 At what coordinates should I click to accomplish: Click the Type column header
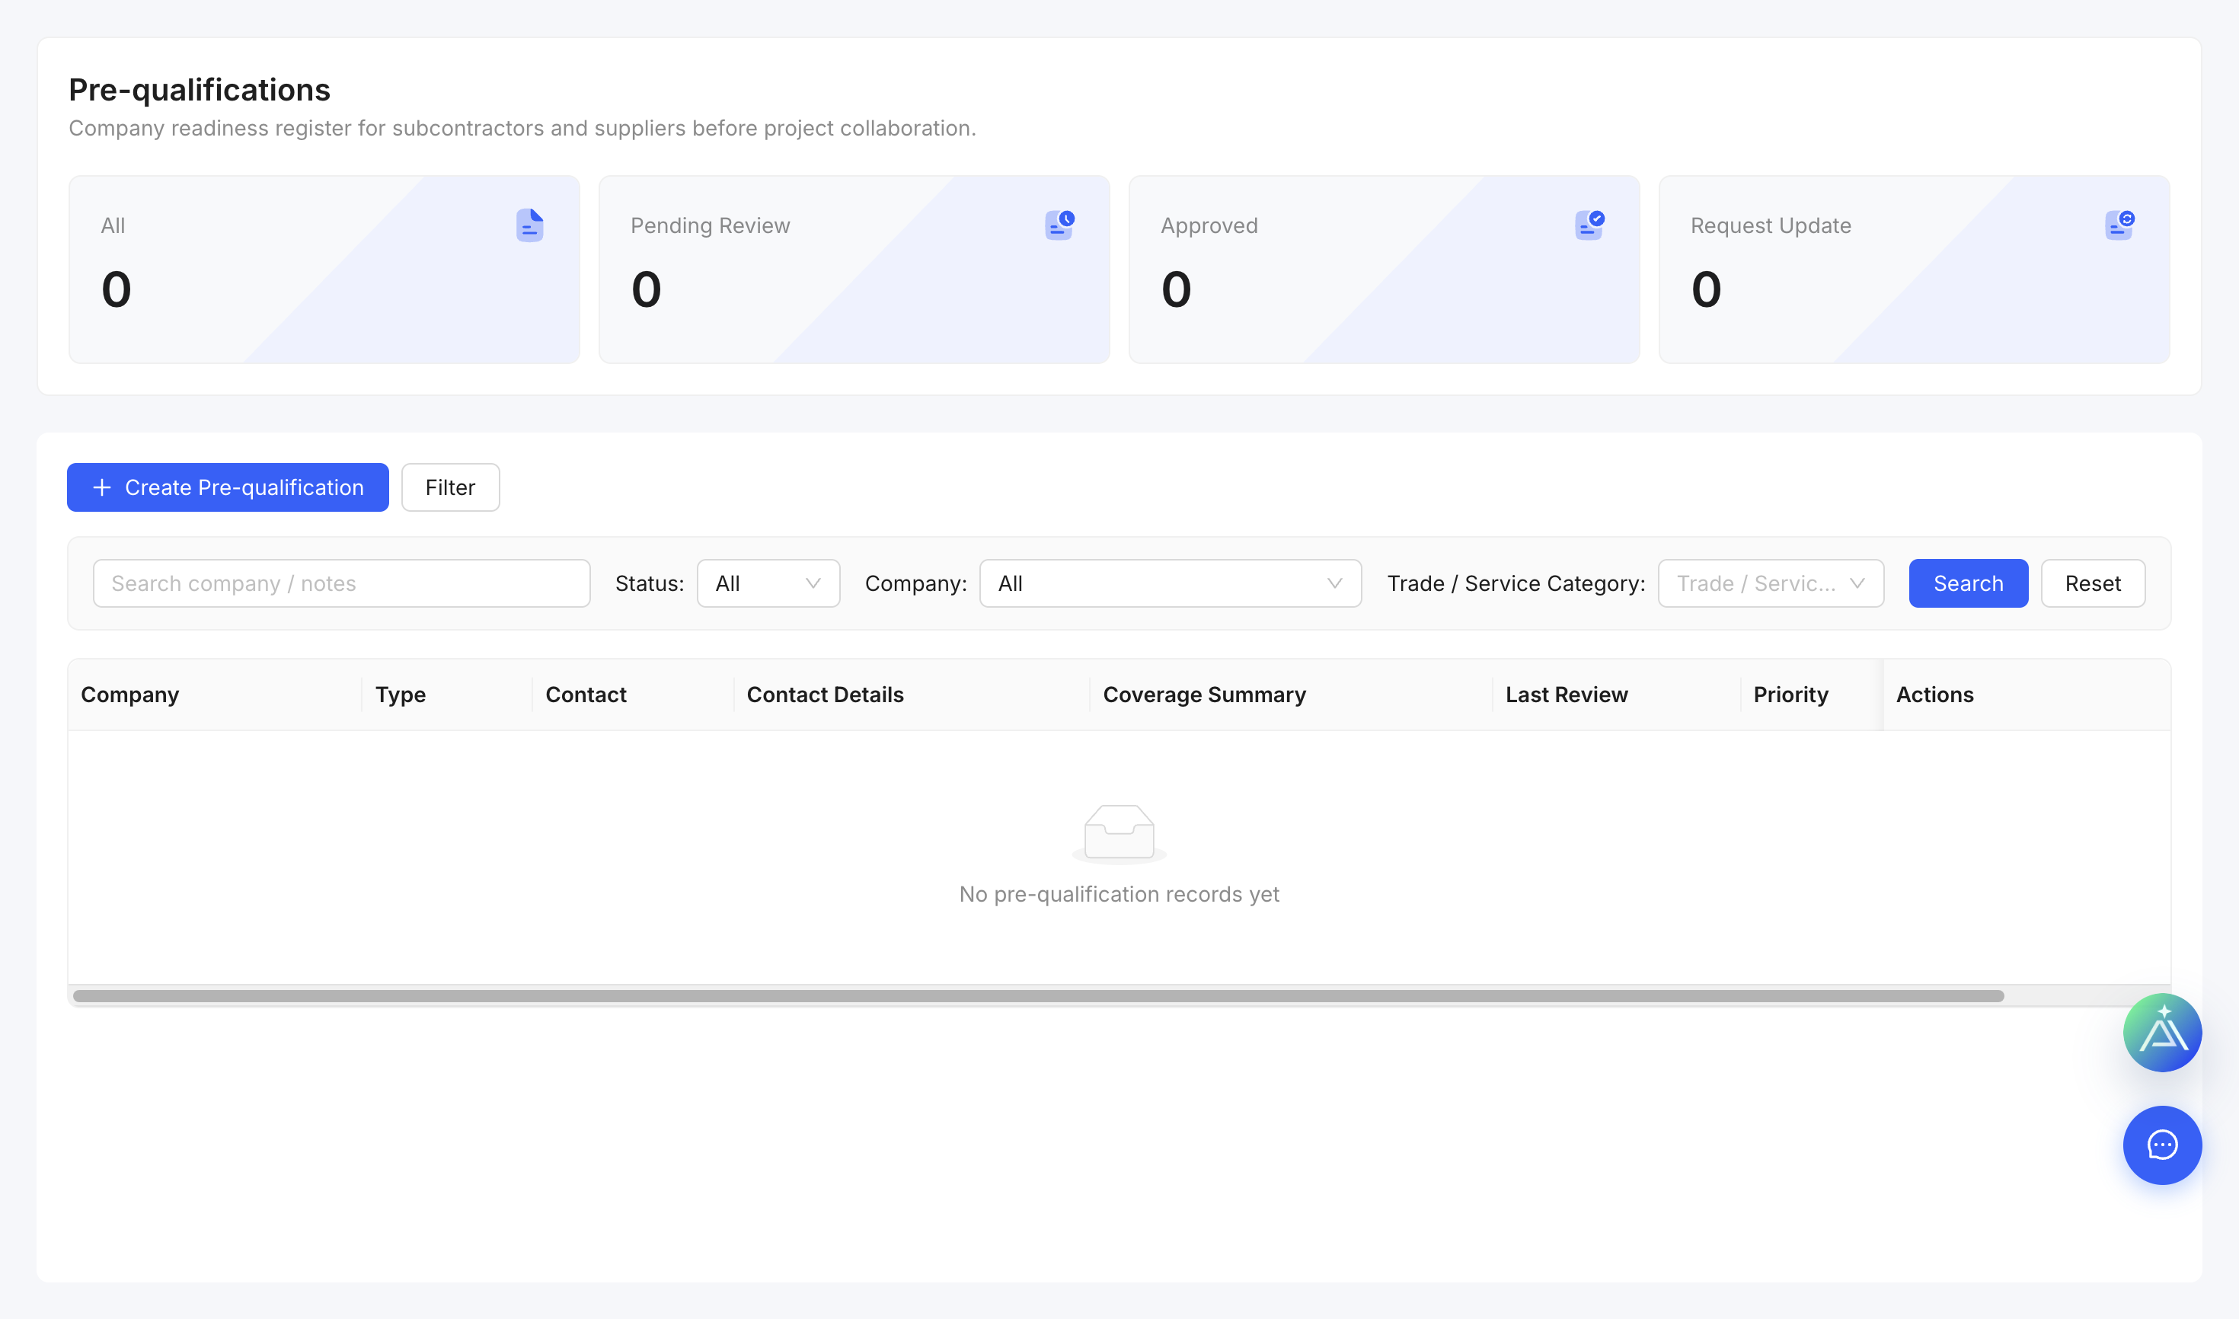447,695
